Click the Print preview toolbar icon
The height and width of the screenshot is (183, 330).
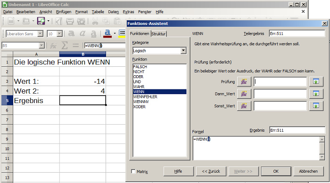tap(81, 21)
